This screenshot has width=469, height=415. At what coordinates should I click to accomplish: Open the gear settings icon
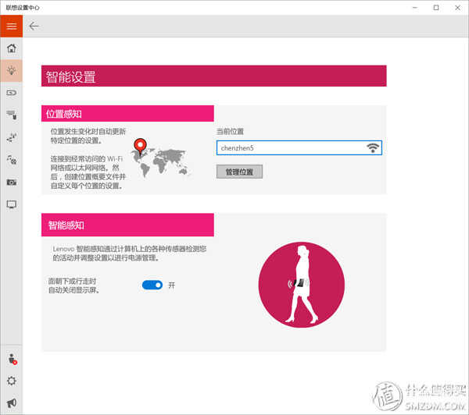coord(12,381)
